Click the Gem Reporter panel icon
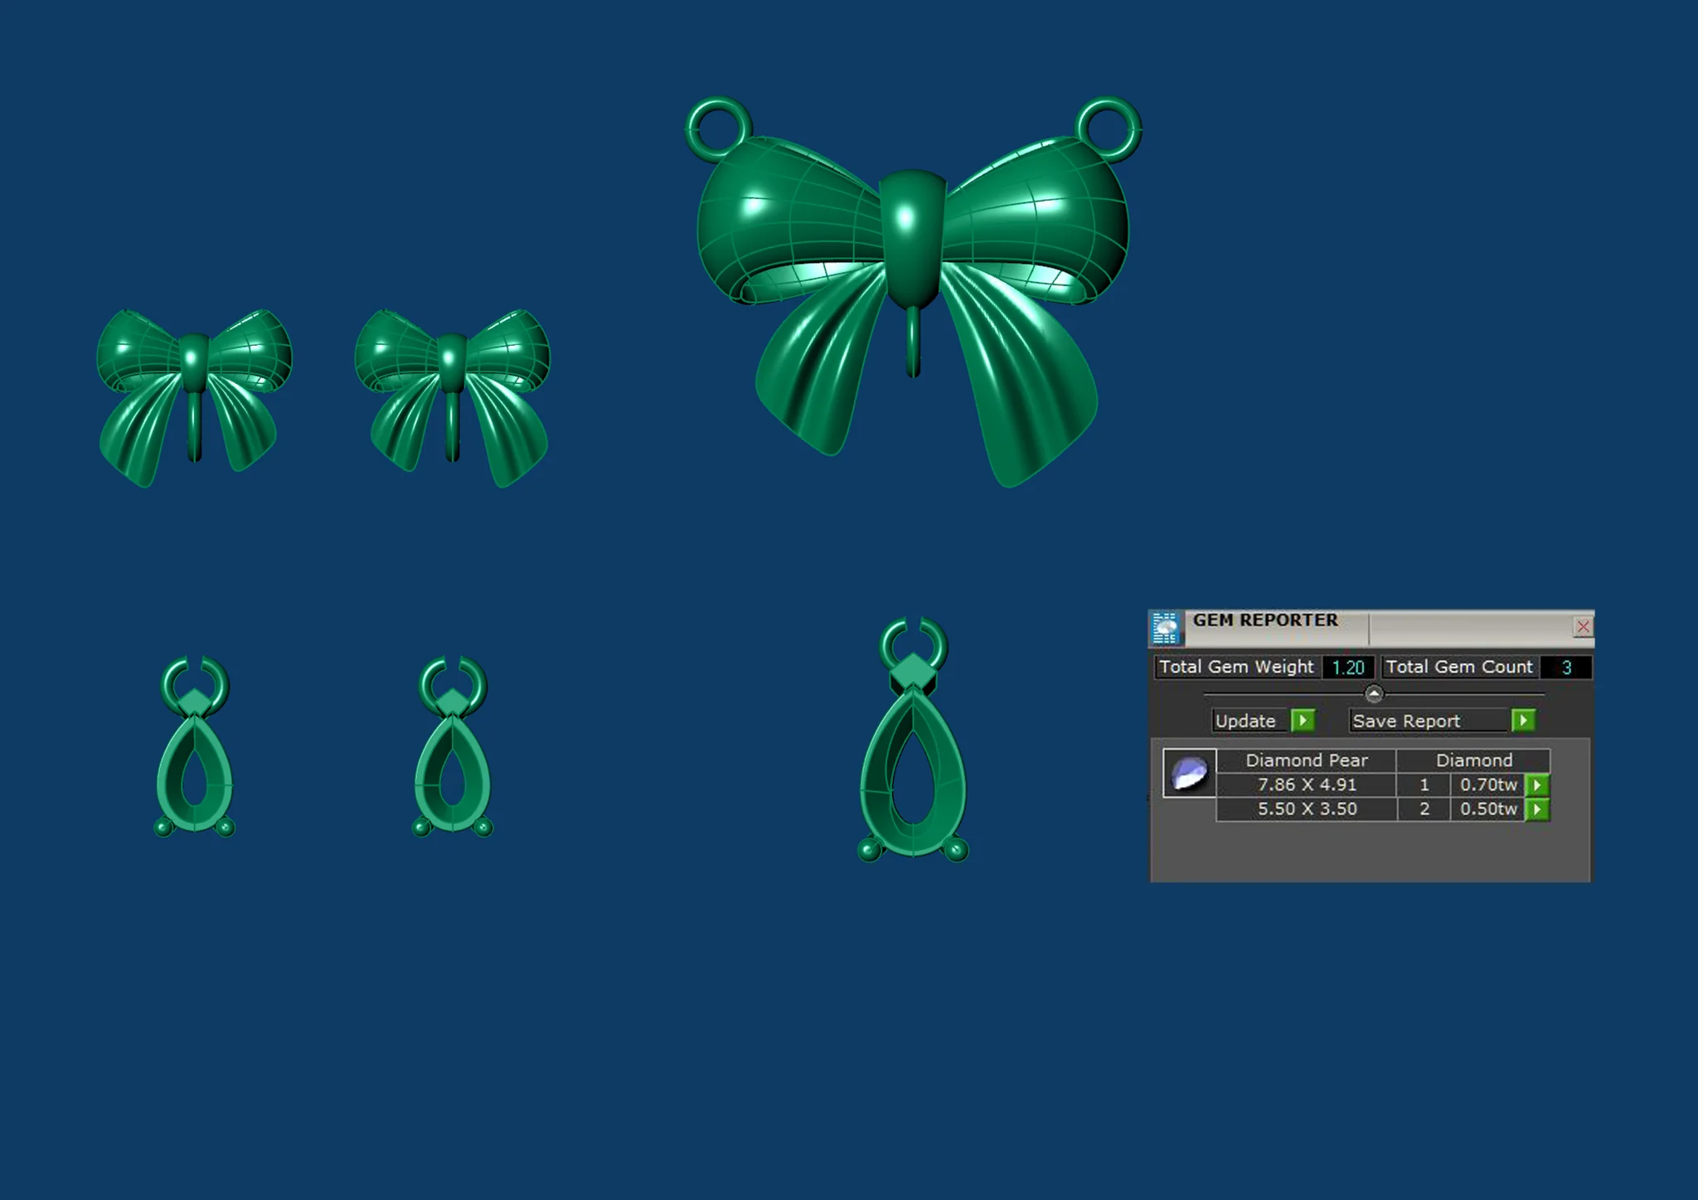 pos(1166,628)
